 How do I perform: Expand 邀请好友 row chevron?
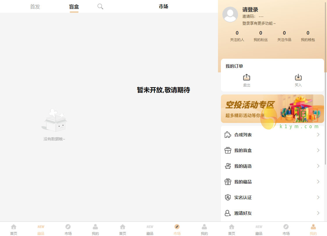pyautogui.click(x=318, y=213)
